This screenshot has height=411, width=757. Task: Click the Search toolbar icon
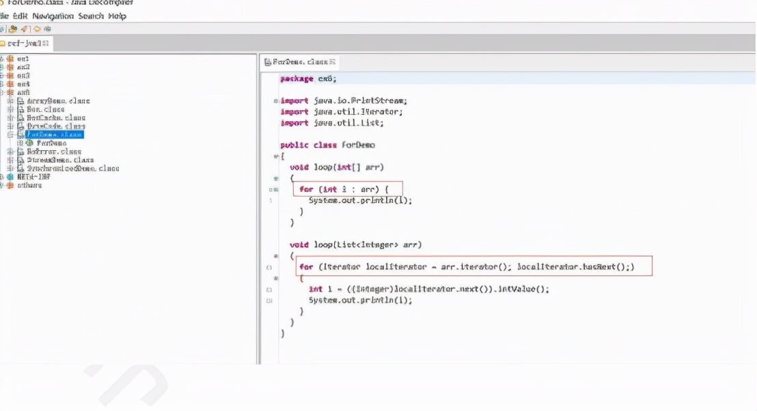[x=24, y=29]
